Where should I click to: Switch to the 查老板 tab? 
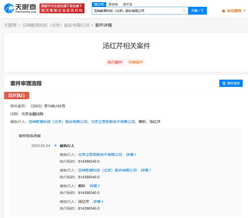113,4
